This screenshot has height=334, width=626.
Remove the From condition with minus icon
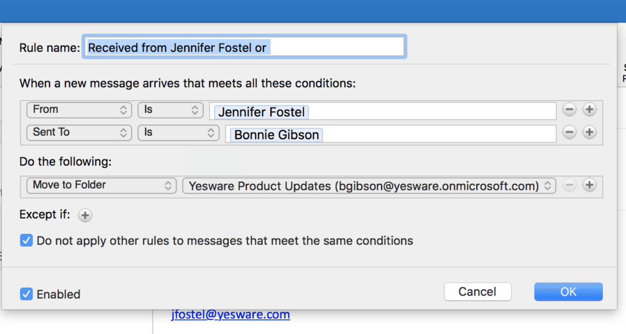point(569,110)
